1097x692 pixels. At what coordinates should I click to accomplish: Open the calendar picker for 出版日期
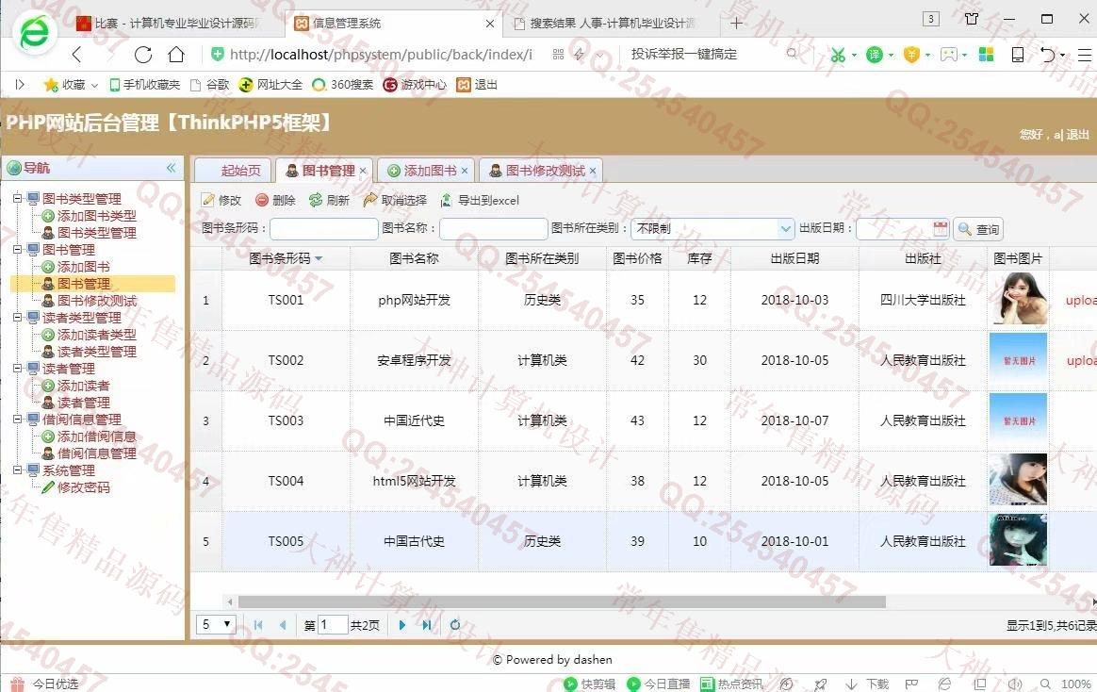pos(940,228)
